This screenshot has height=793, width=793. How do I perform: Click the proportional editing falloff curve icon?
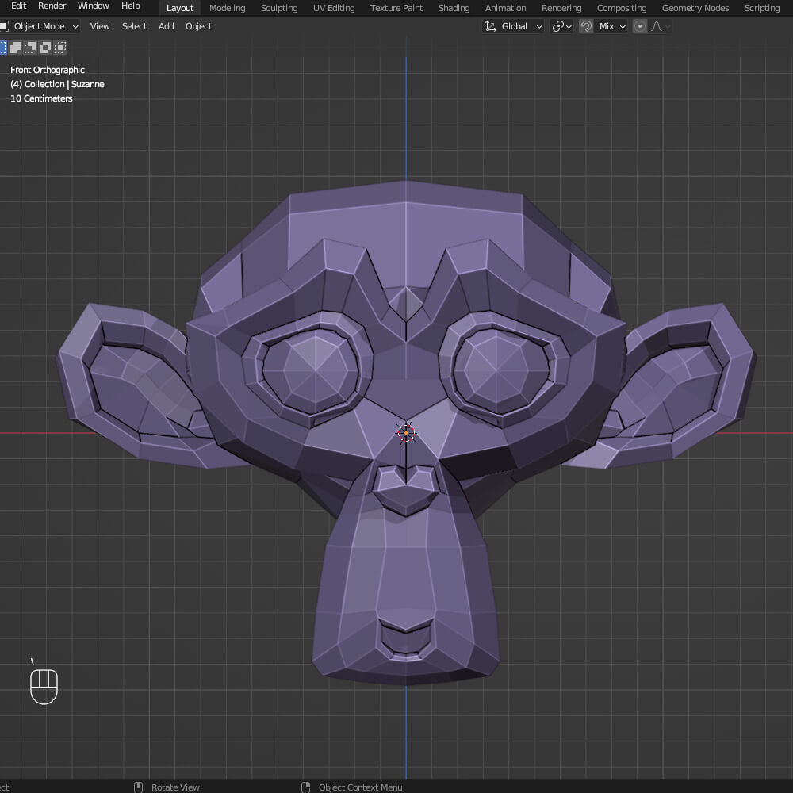coord(657,26)
